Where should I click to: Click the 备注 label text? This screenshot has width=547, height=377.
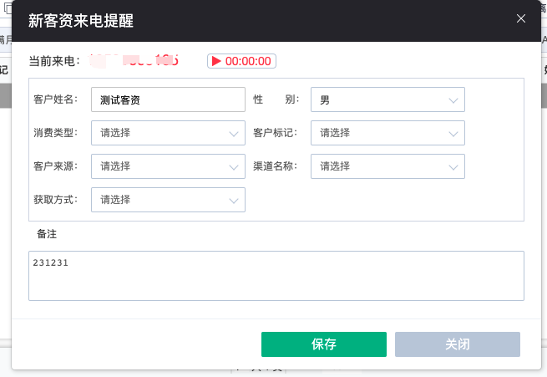pyautogui.click(x=47, y=233)
